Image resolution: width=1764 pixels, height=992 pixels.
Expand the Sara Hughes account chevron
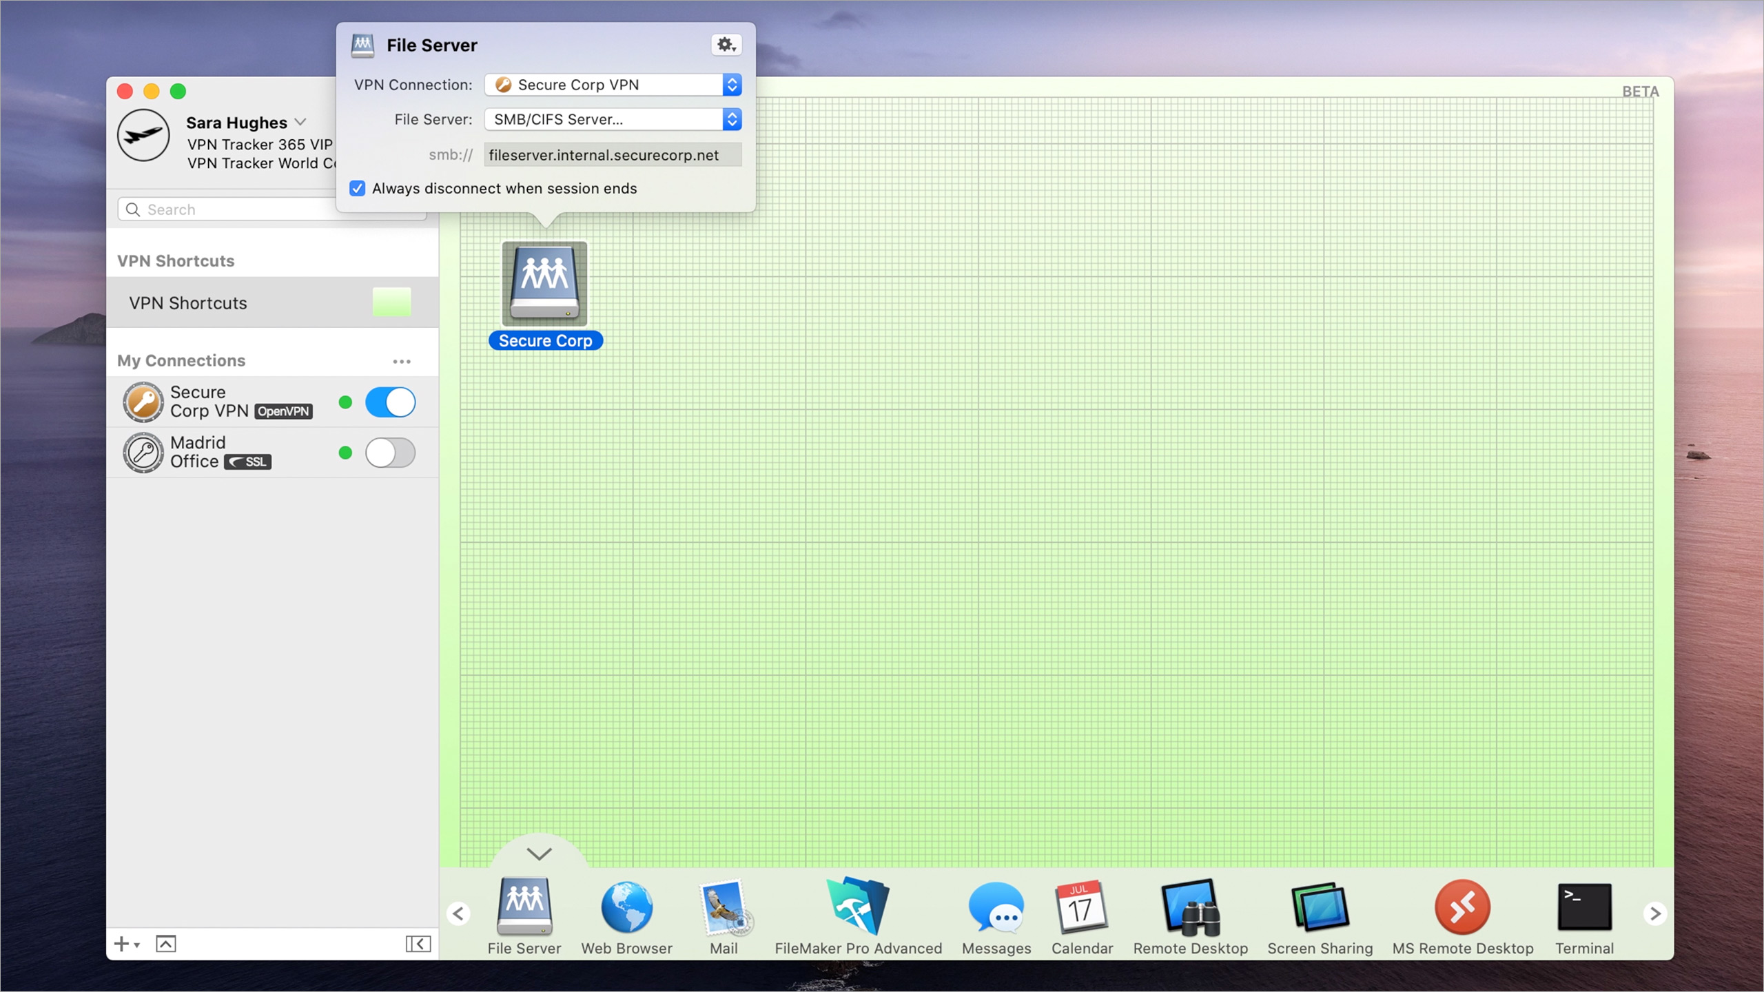[300, 122]
